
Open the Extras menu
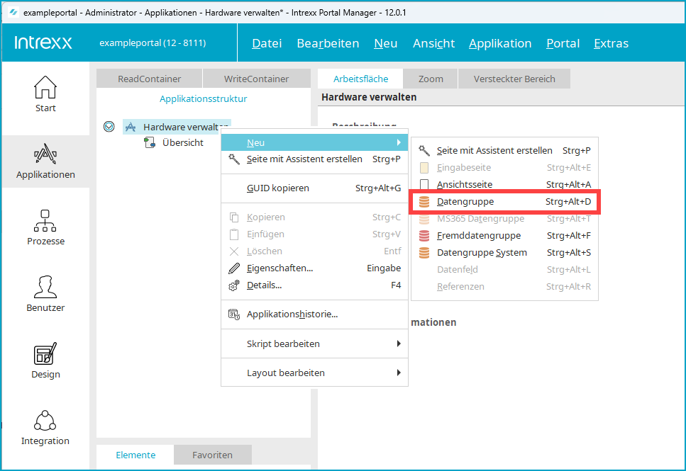pos(611,43)
